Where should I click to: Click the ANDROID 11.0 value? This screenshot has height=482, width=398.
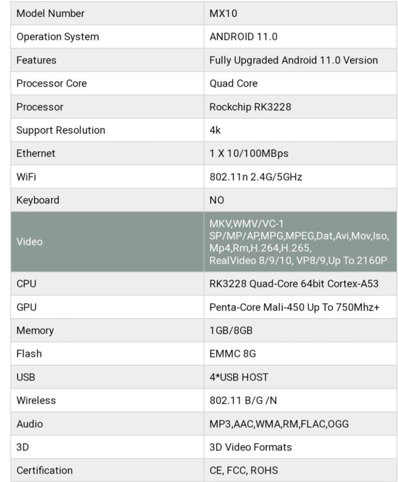tap(243, 36)
